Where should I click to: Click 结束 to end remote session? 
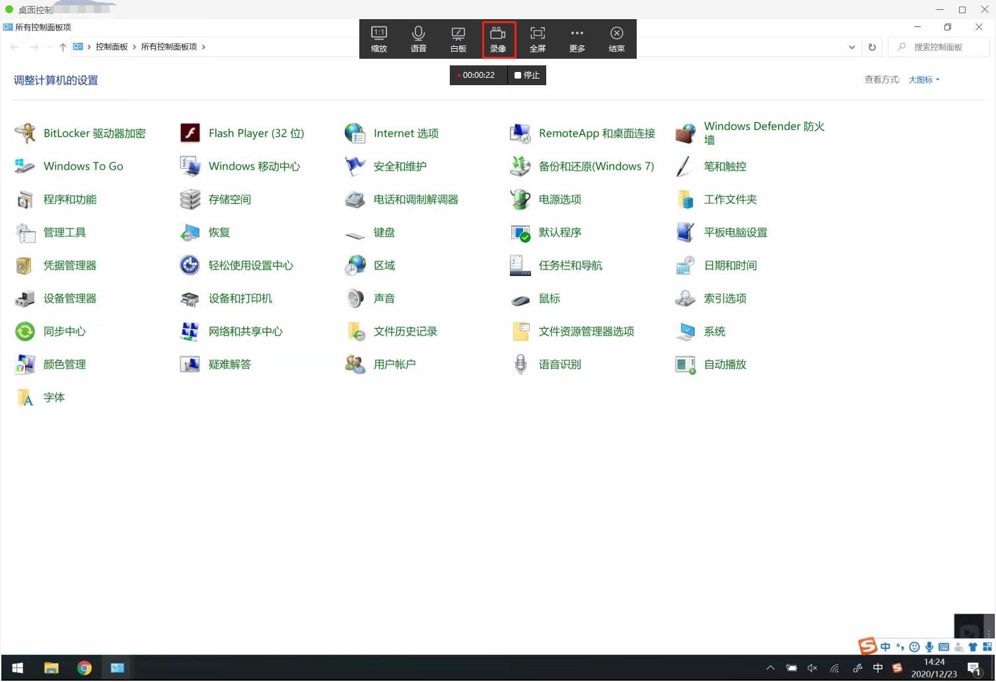tap(617, 39)
